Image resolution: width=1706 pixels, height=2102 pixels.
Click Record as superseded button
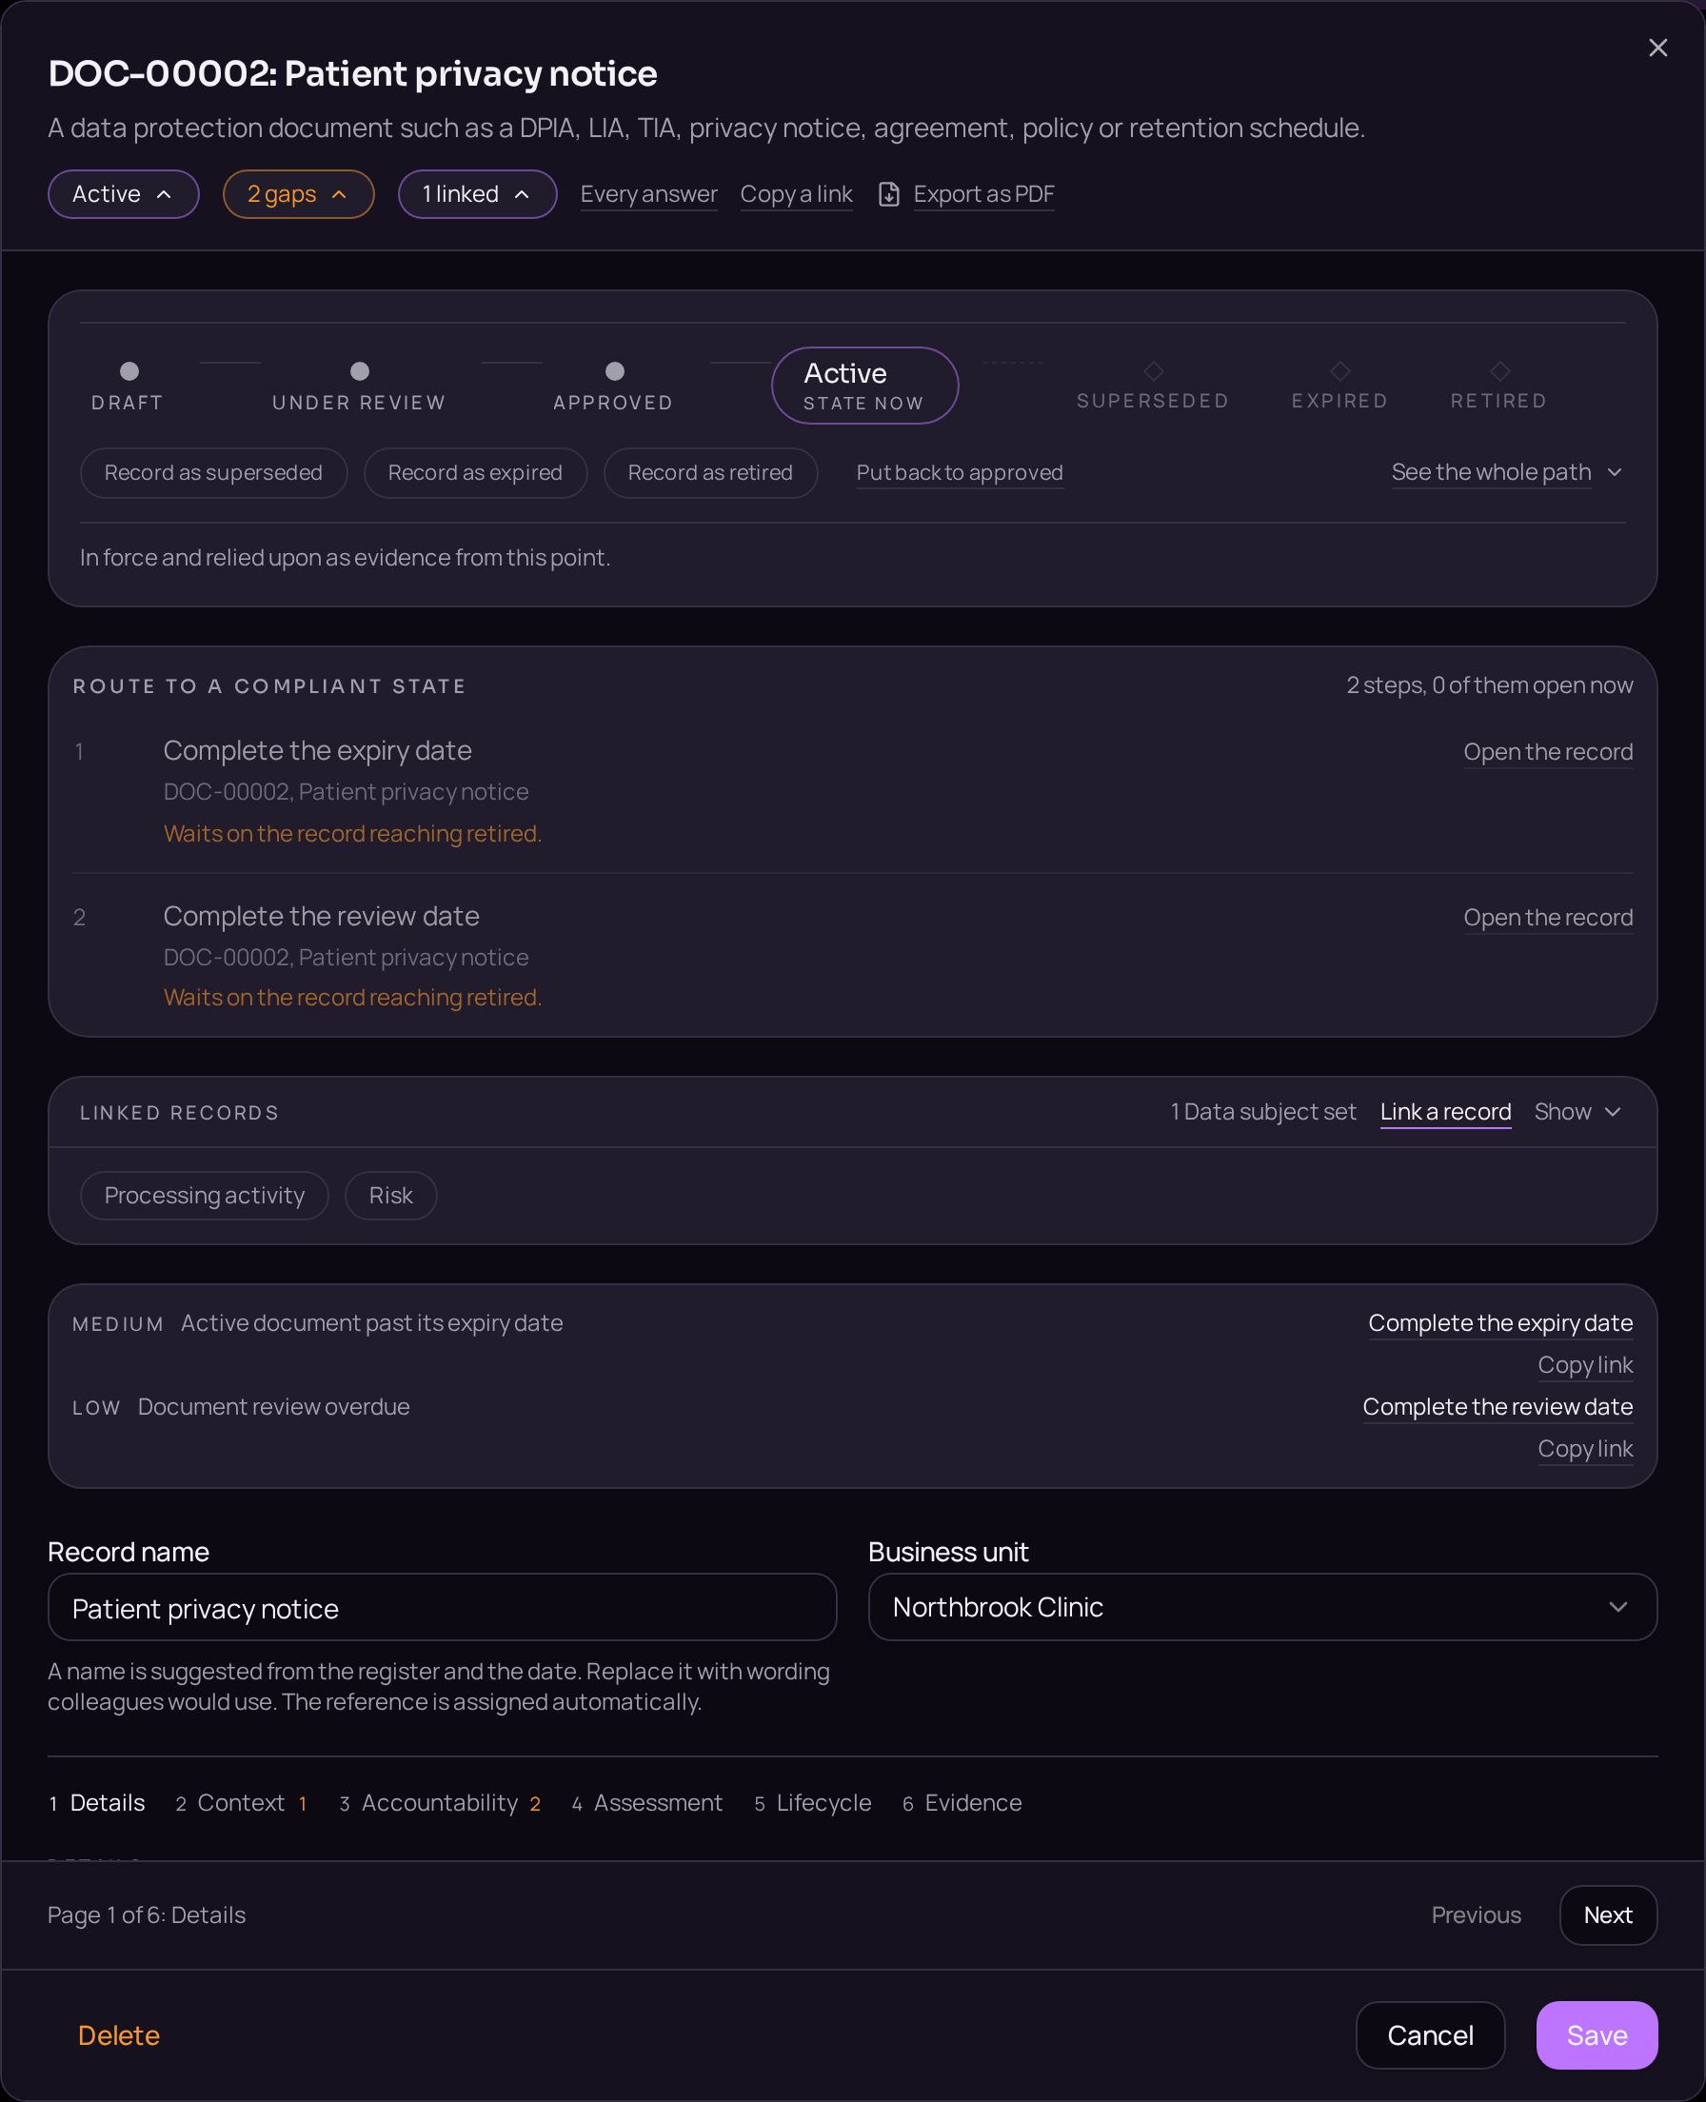pos(213,473)
